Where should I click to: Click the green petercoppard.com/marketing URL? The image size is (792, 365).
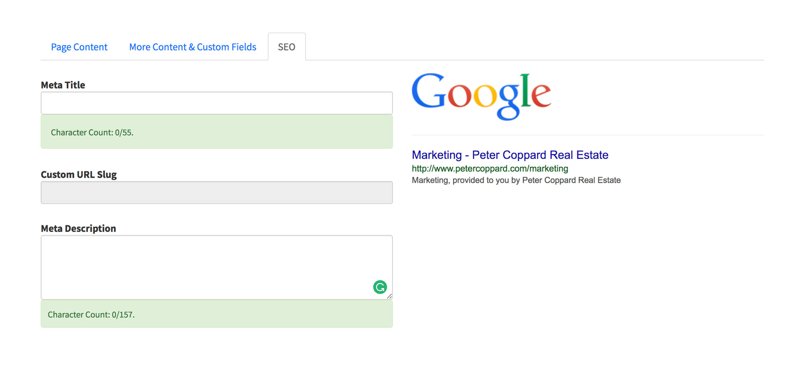click(x=490, y=169)
